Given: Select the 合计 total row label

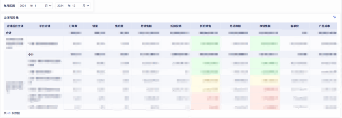Looking at the screenshot, I should 9,33.
